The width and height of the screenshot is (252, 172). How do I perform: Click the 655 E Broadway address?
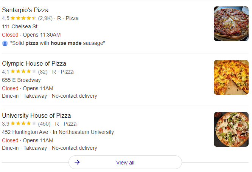[21, 80]
